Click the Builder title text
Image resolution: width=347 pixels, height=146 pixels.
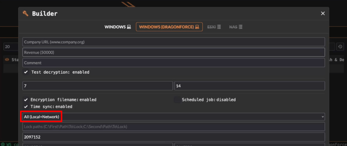tap(45, 13)
